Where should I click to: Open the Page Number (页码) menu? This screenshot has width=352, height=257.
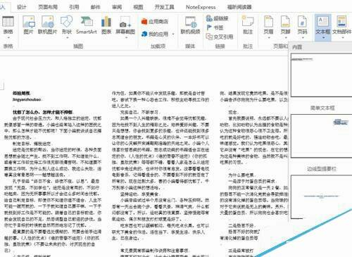[302, 27]
